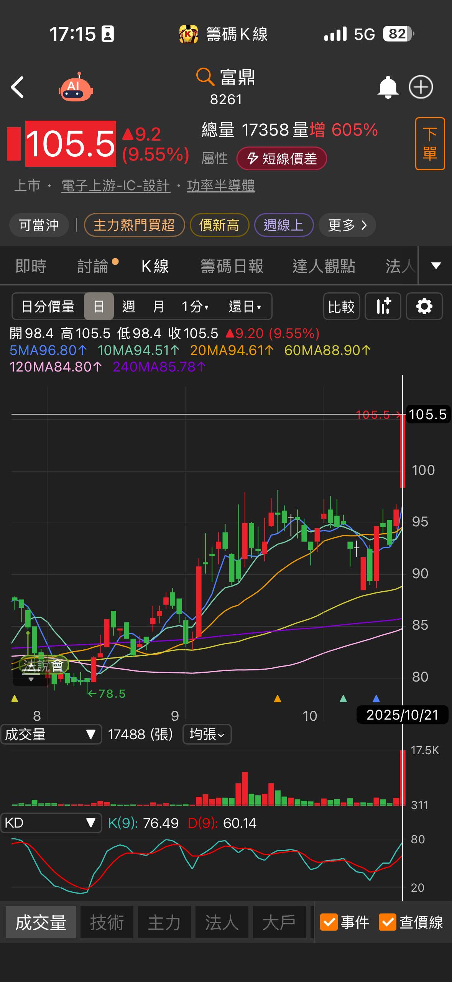Image resolution: width=452 pixels, height=982 pixels.
Task: Toggle the 查價線 checkbox
Action: (387, 922)
